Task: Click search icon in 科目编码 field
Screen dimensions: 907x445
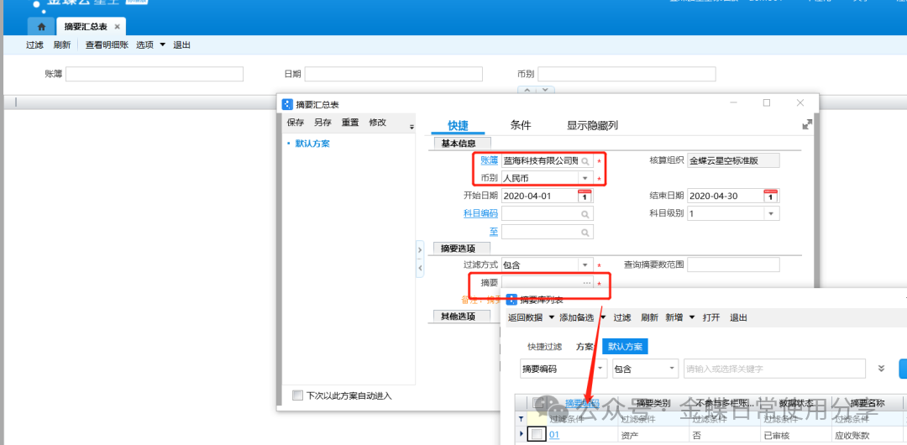Action: point(585,214)
